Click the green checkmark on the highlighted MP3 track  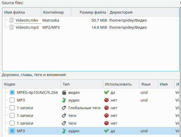pyautogui.click(x=106, y=131)
